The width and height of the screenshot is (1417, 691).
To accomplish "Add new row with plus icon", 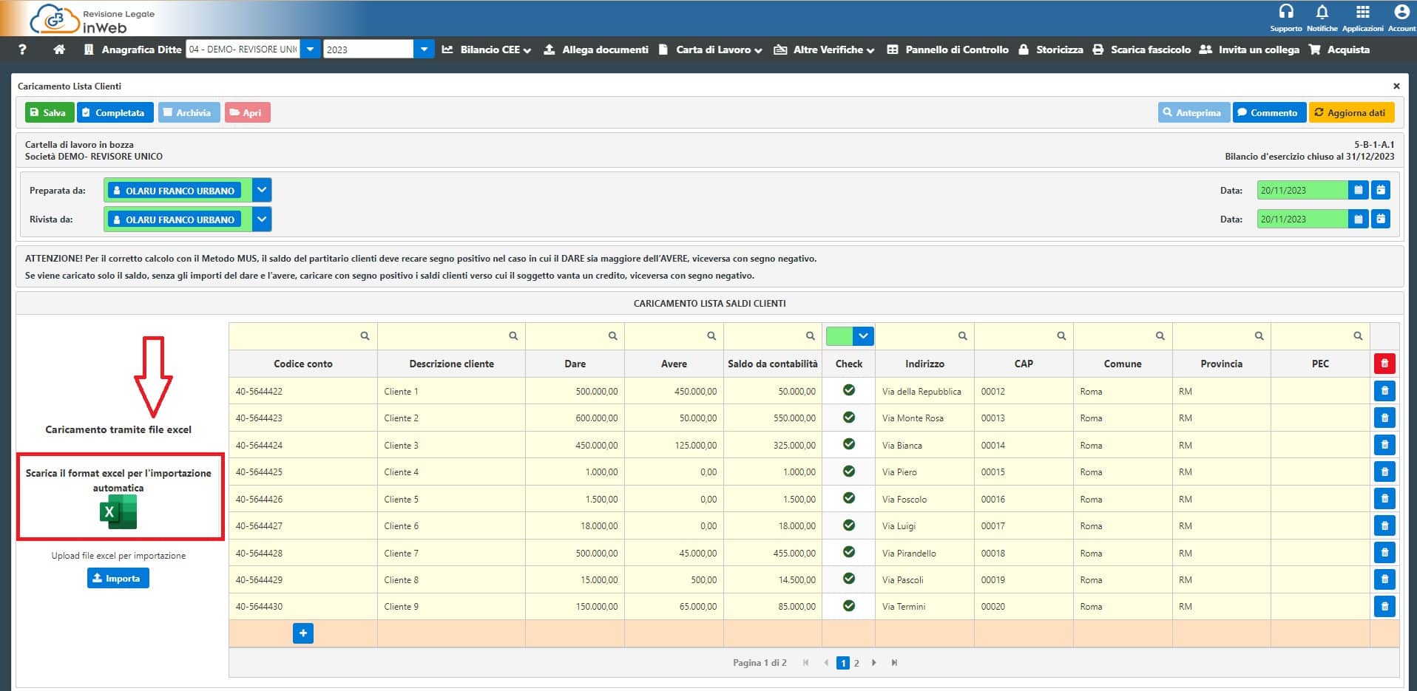I will click(303, 633).
